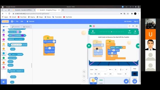
Task: Click the sprite Size field
Action: [110, 74]
